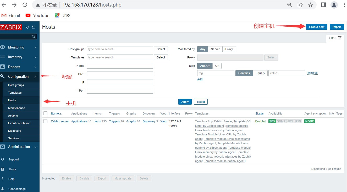347x192 pixels.
Task: Expand the Monitoring menu section
Action: coord(20,47)
